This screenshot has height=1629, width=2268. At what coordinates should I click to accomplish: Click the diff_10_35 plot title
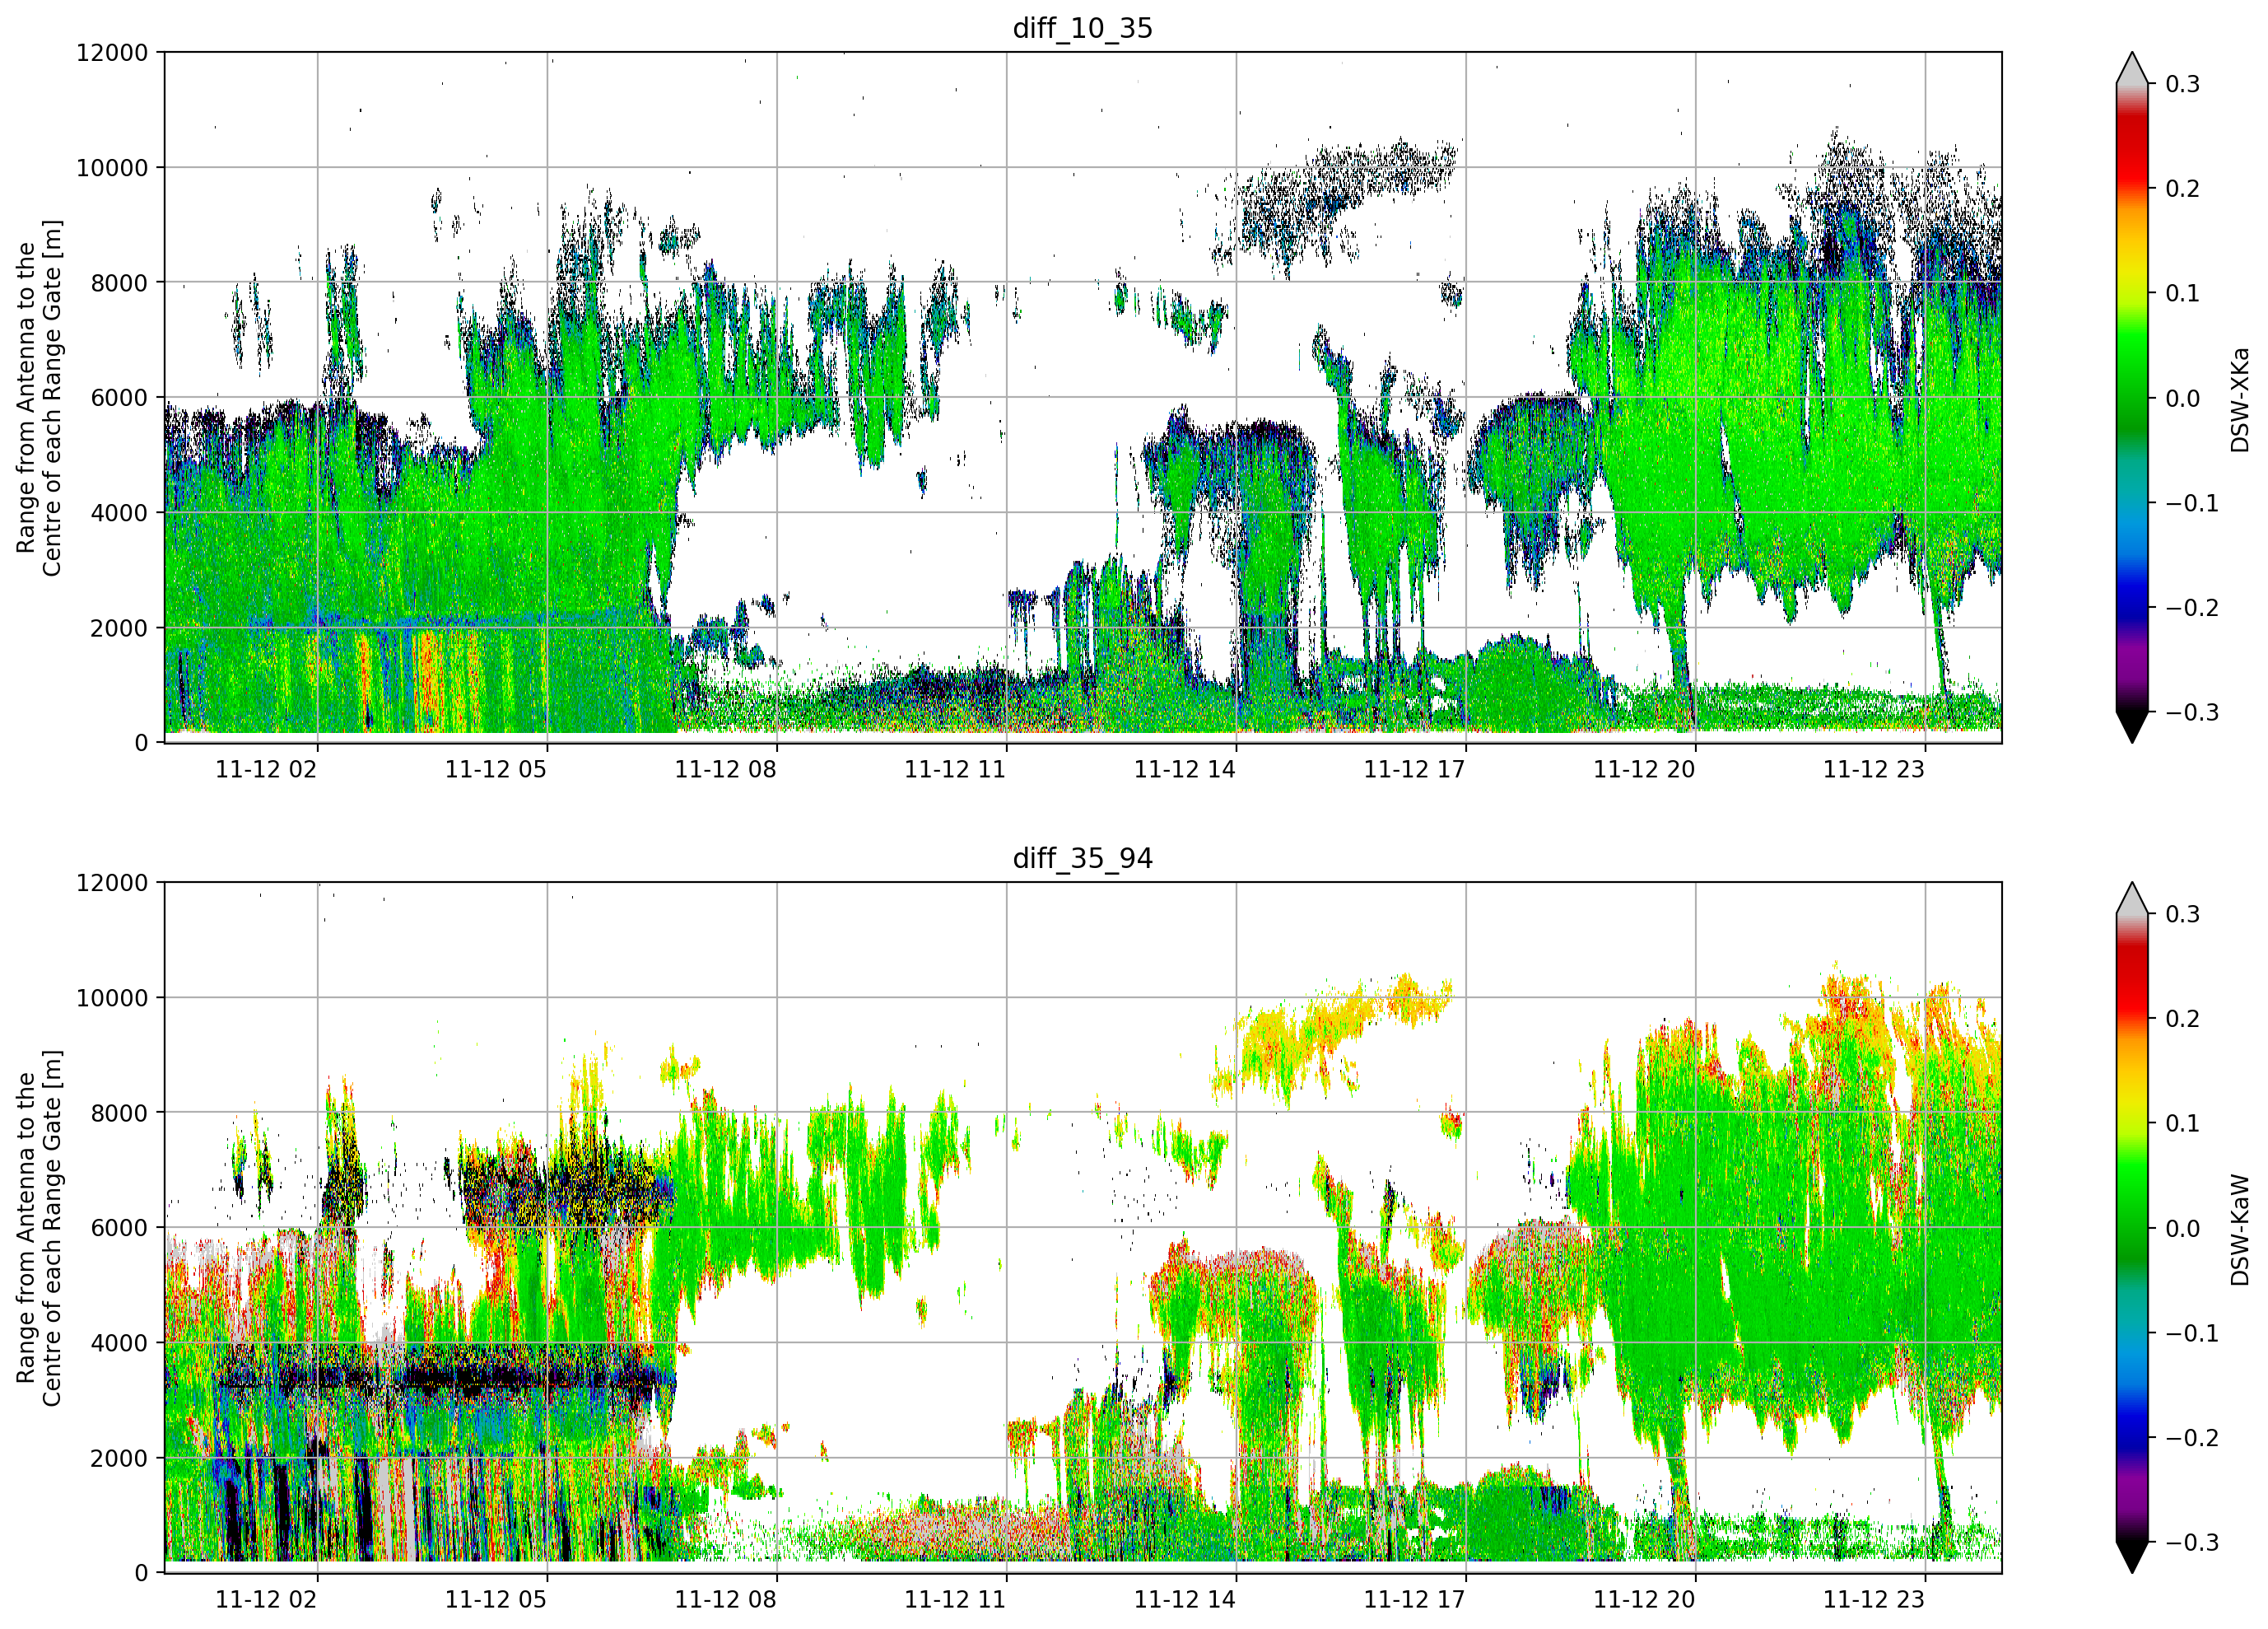(1083, 28)
